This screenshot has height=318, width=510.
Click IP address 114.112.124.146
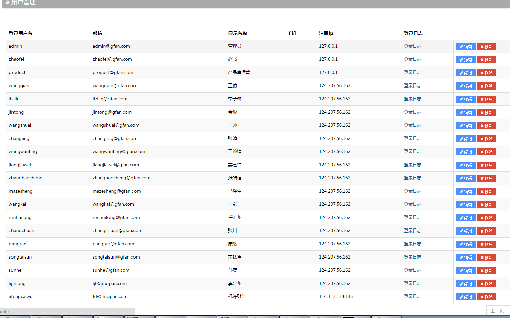click(336, 296)
